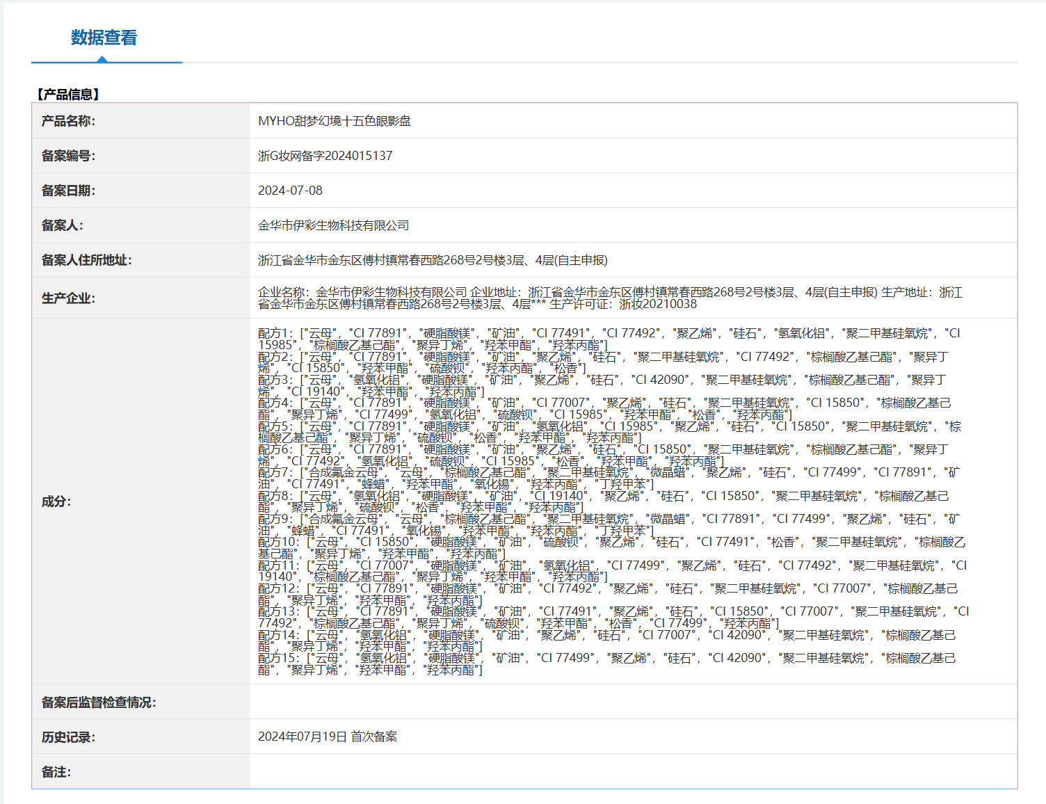Select the 产品名称 row label
Screen dimensions: 1046x804
[68, 121]
